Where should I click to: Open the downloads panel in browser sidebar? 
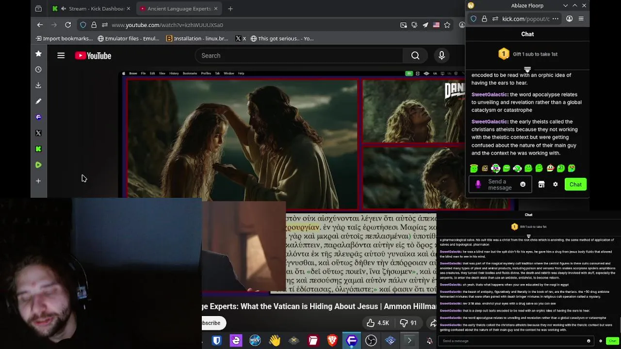pyautogui.click(x=38, y=85)
